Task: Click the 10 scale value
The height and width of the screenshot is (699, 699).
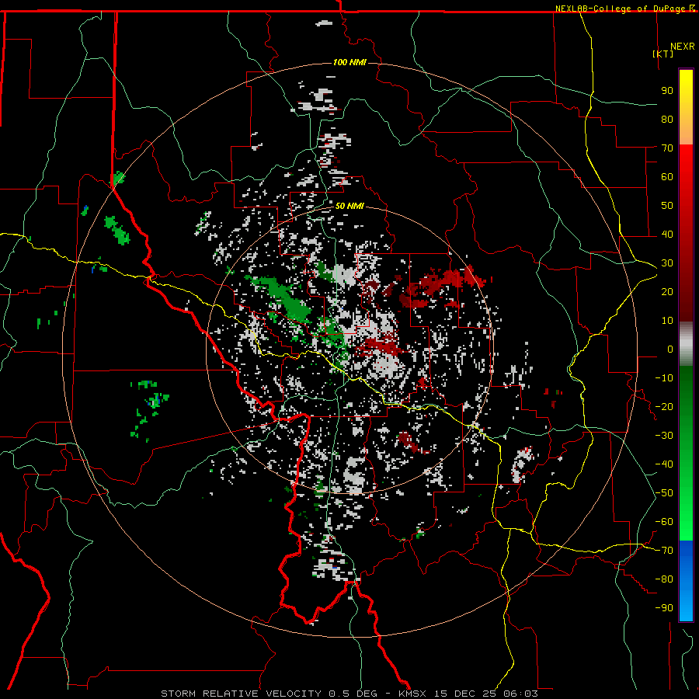Action: (667, 321)
